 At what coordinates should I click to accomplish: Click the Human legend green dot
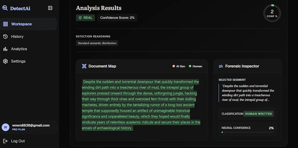pos(190,66)
